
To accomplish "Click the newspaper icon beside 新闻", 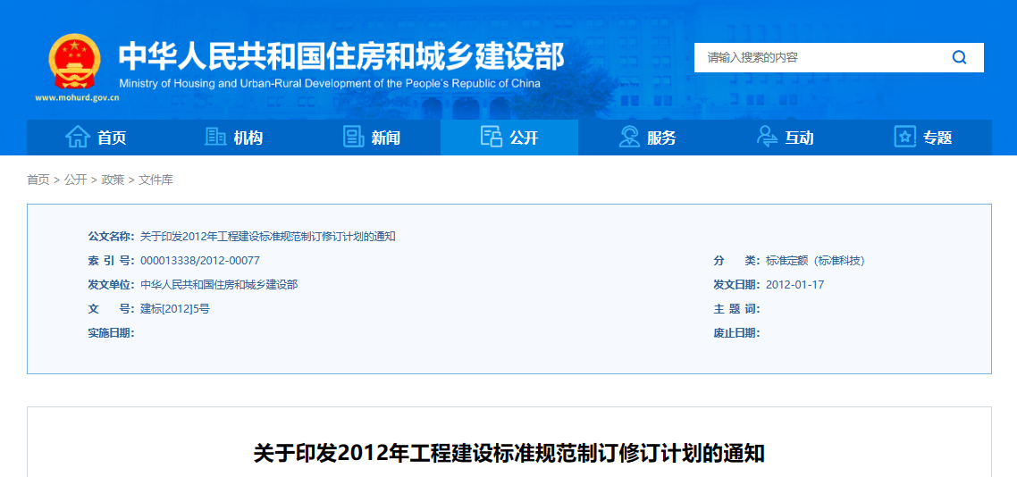I will coord(354,137).
